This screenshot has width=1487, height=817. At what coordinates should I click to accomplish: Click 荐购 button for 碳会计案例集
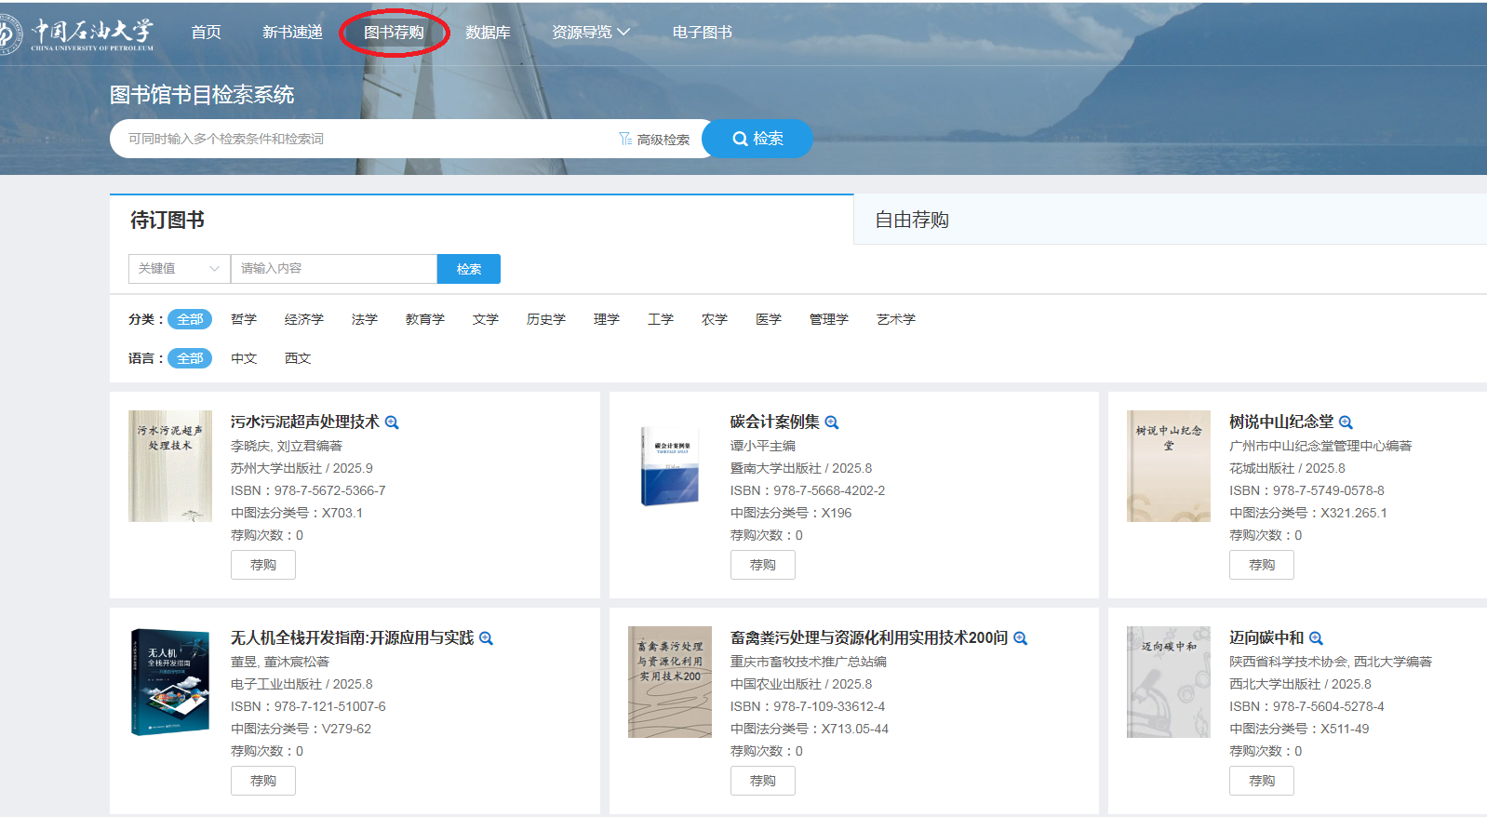(762, 565)
